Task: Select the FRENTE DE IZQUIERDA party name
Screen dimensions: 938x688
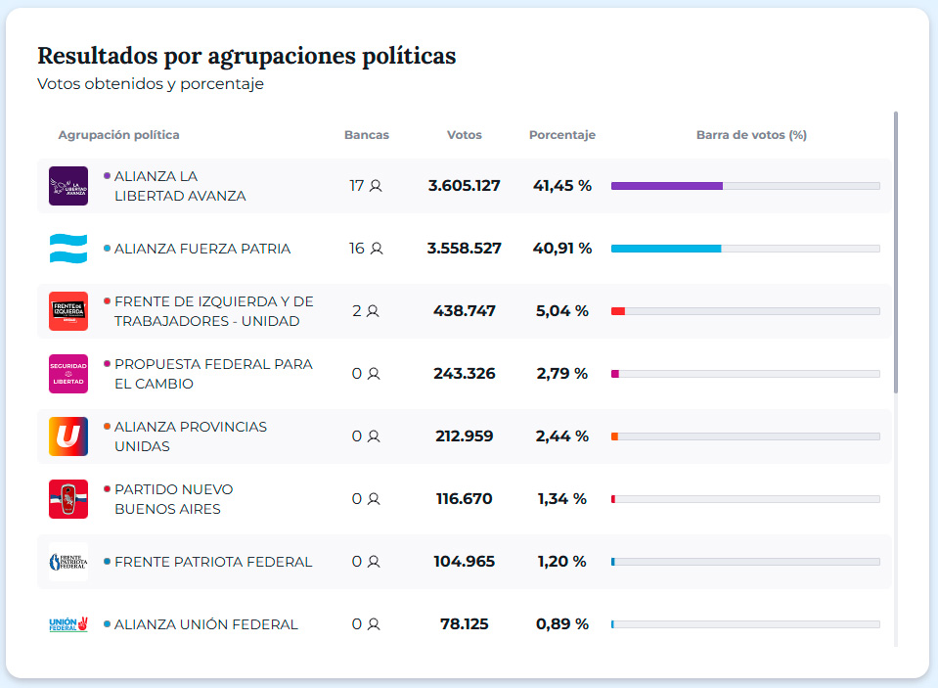Action: point(213,311)
